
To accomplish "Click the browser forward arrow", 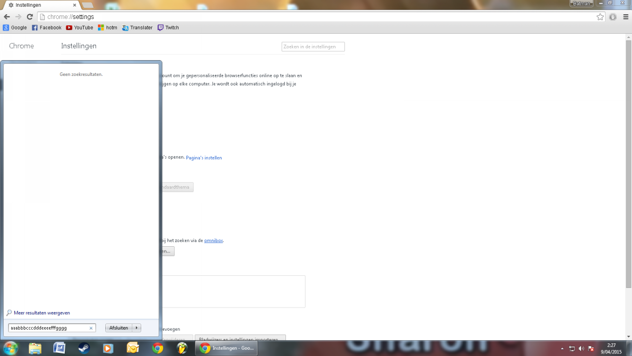I will coord(18,17).
